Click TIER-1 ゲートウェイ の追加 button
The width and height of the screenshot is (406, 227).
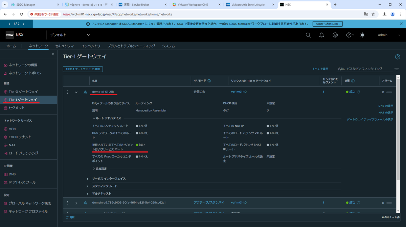coord(83,69)
